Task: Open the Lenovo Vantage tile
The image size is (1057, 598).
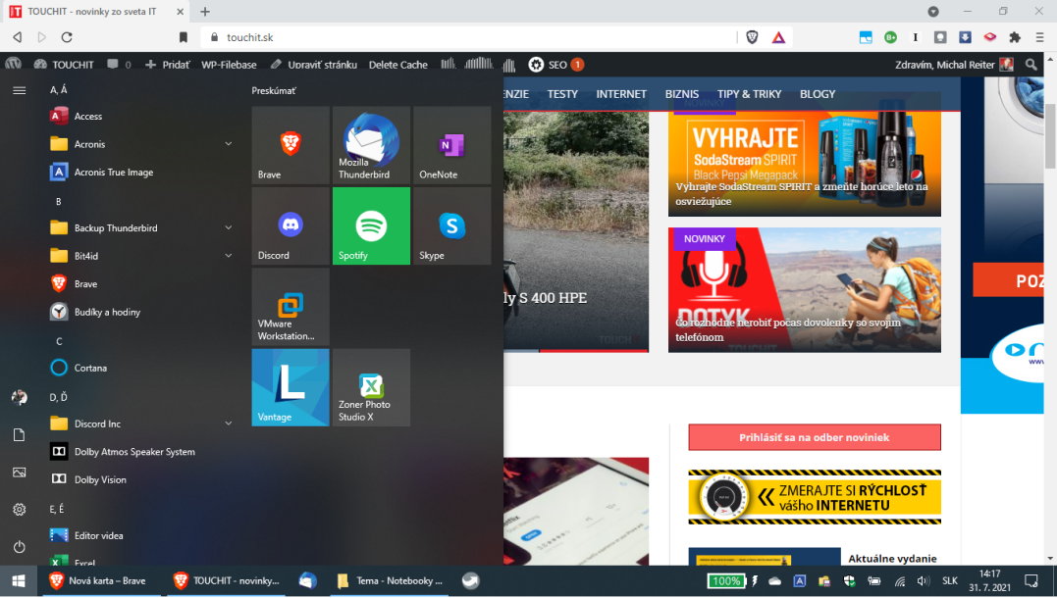Action: [291, 387]
